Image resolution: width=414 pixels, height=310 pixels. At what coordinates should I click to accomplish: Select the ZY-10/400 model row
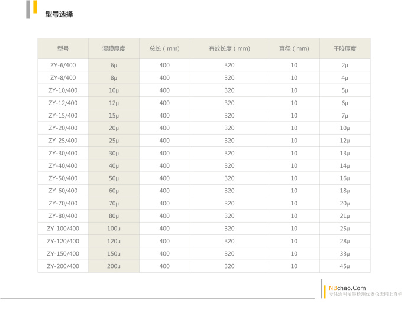point(63,90)
